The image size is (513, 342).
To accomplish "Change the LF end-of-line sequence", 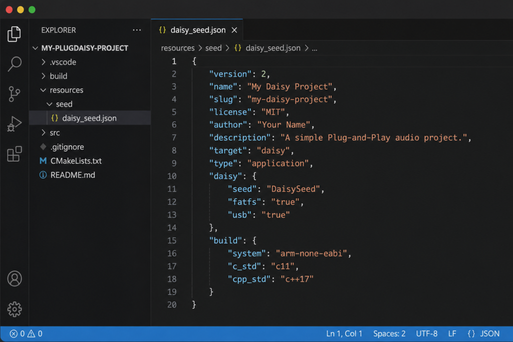I will click(x=452, y=333).
